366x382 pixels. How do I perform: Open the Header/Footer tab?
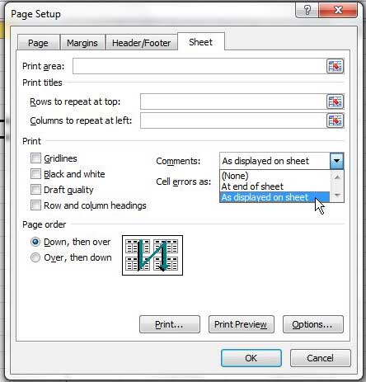[x=142, y=43]
